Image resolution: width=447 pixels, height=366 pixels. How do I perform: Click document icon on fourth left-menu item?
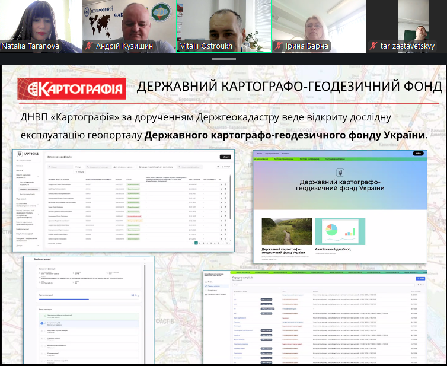pos(206,294)
